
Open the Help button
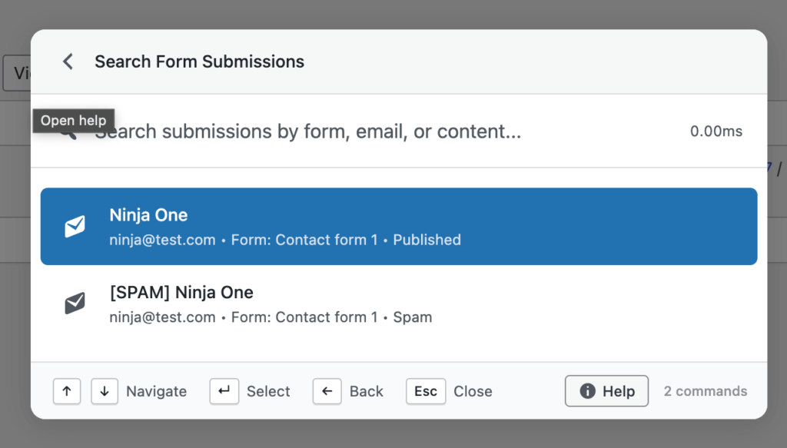coord(606,391)
